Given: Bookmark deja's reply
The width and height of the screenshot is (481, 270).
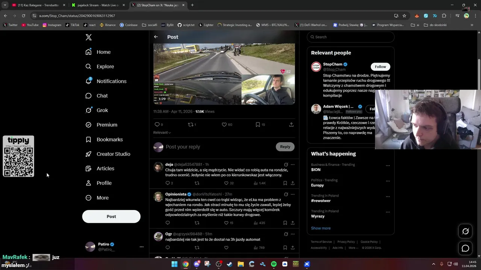Looking at the screenshot, I should point(285,183).
